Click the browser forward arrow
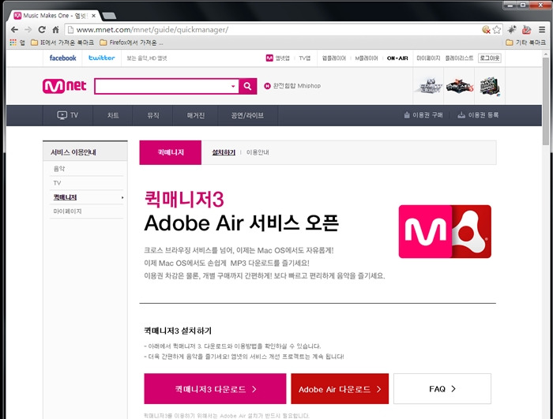Image resolution: width=553 pixels, height=419 pixels. [x=28, y=30]
